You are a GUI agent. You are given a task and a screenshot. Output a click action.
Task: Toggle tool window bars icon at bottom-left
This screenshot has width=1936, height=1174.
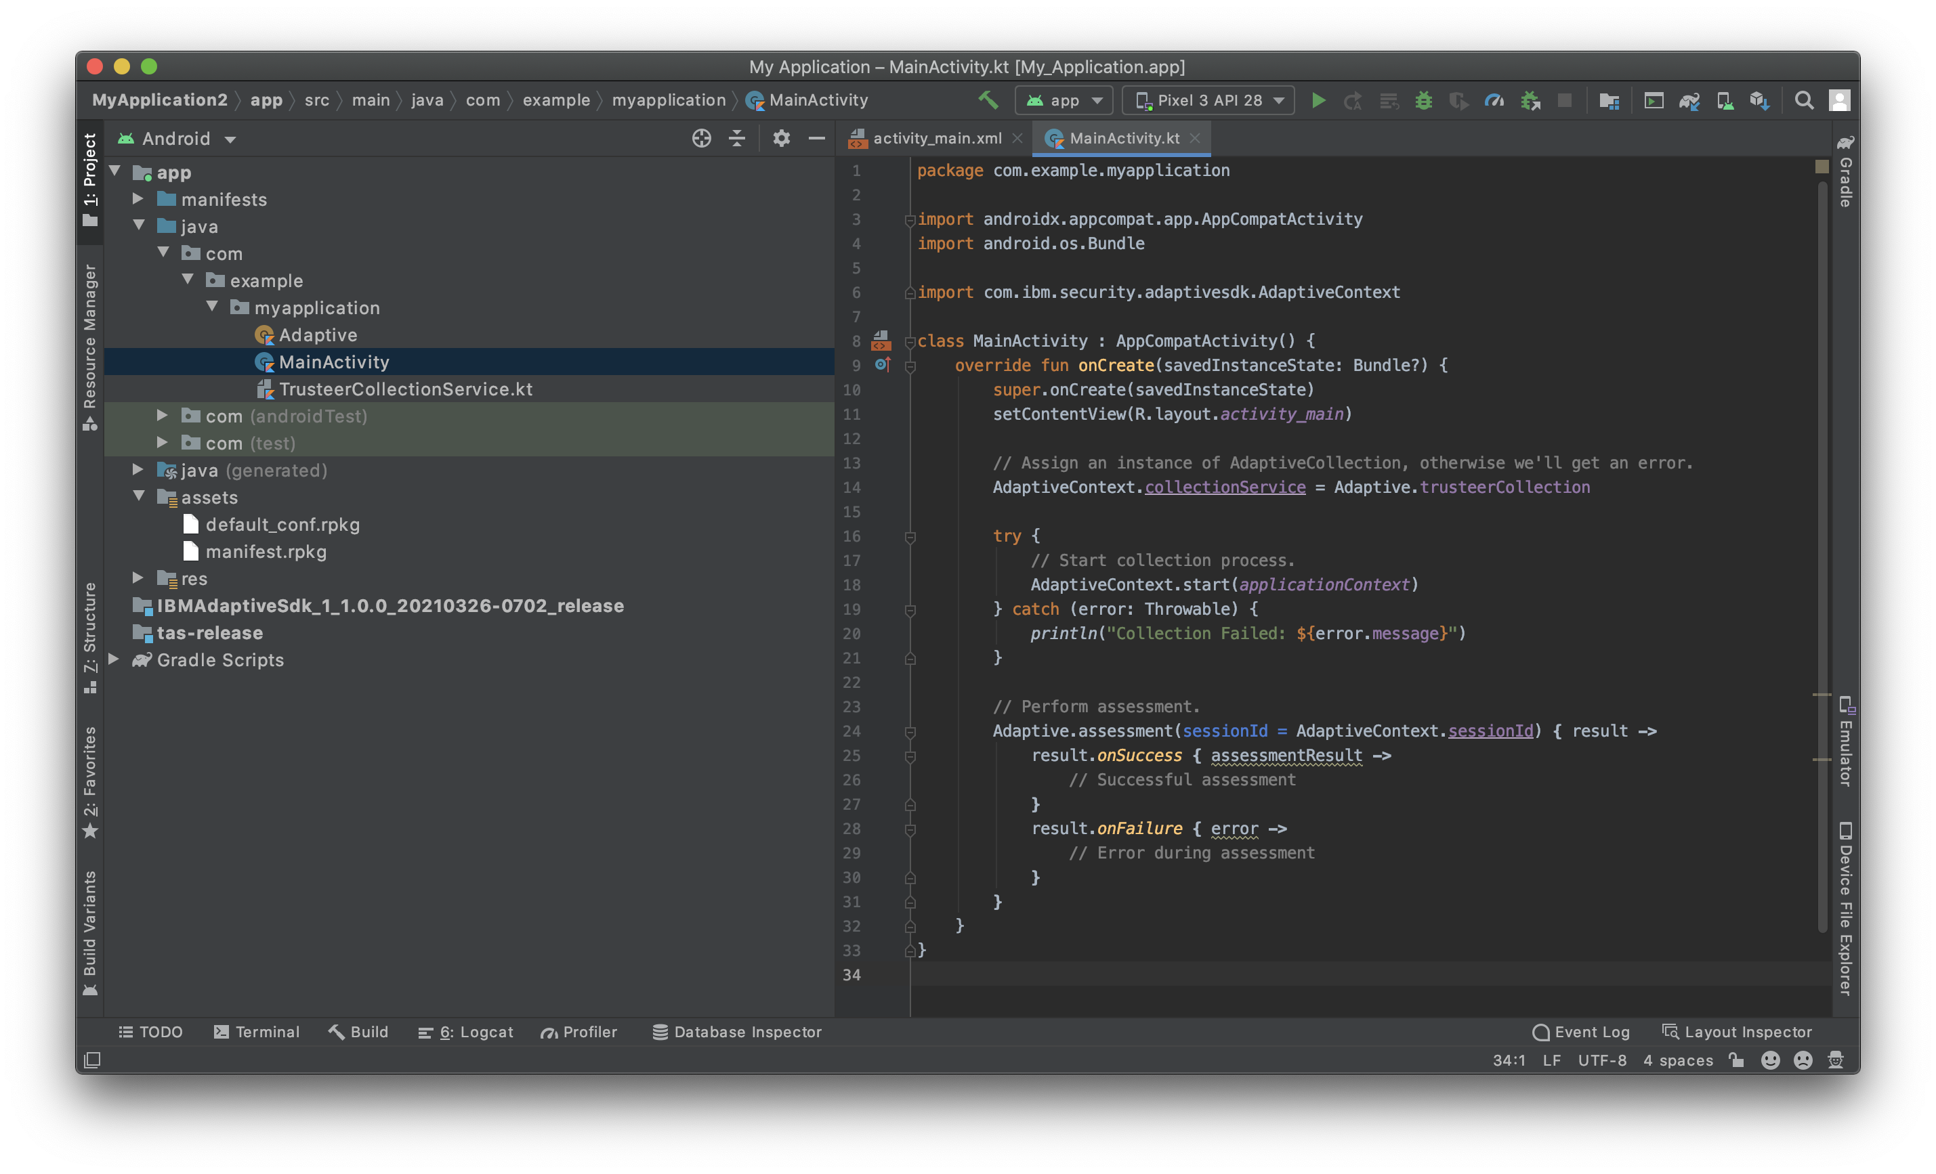92,1060
